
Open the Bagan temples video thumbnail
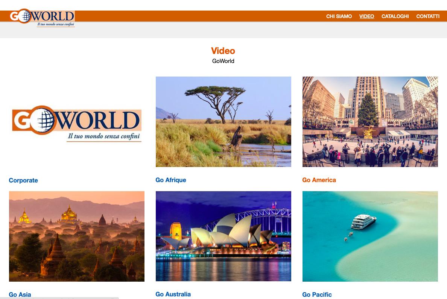[77, 236]
